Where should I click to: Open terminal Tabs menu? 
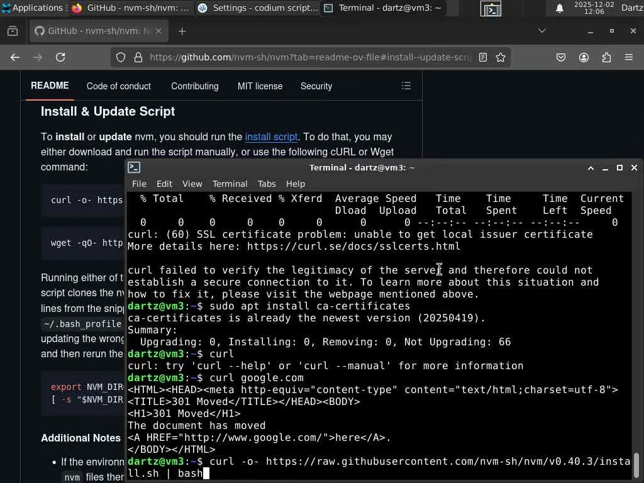point(267,184)
